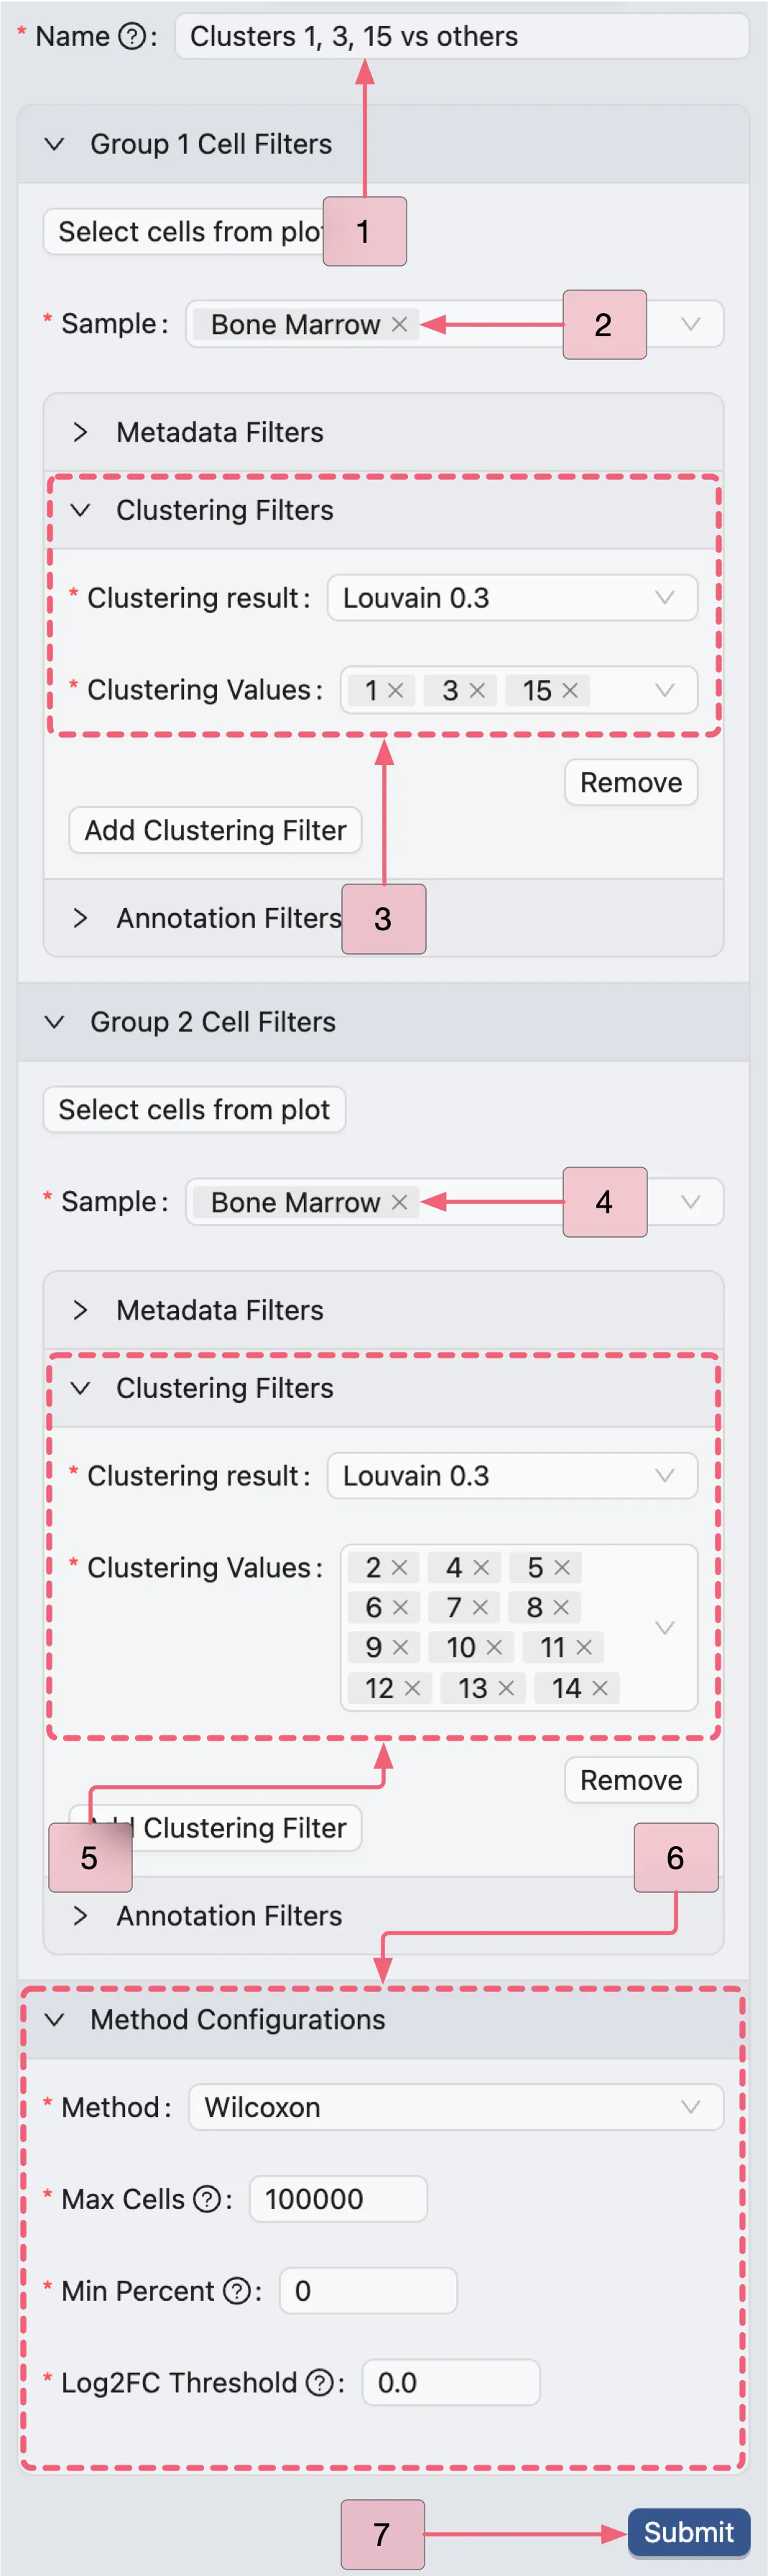
Task: Click the Submit button
Action: (688, 2532)
